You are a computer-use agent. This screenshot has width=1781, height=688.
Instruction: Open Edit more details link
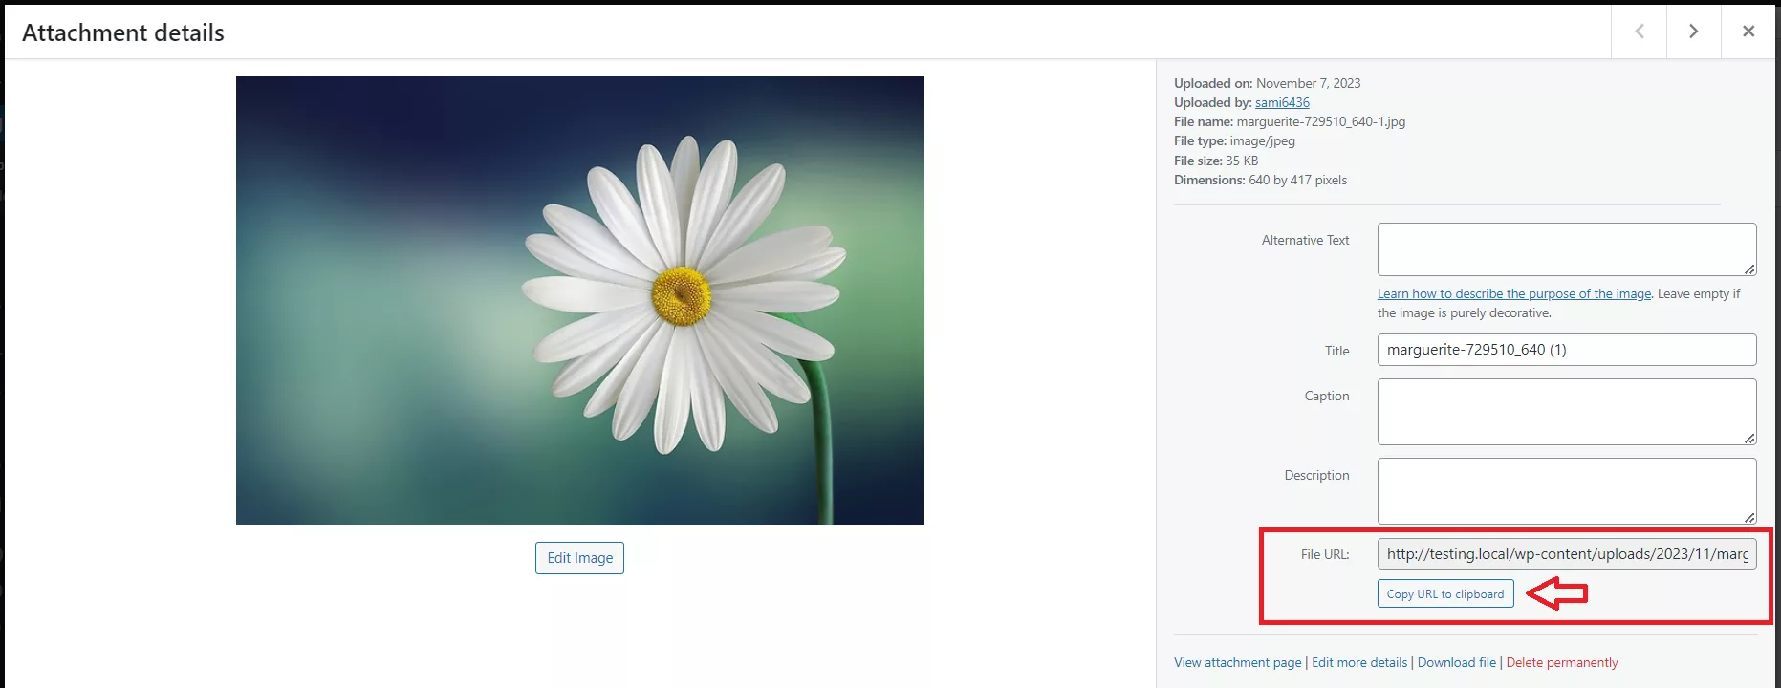pyautogui.click(x=1359, y=662)
